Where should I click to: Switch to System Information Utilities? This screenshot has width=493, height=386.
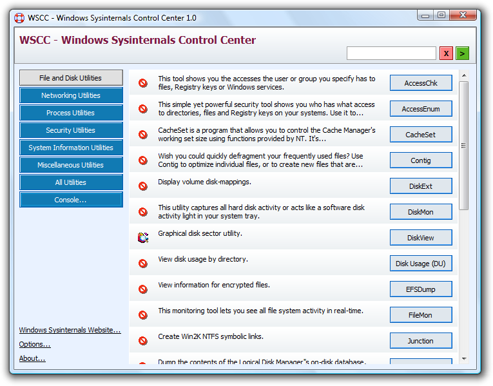(71, 148)
